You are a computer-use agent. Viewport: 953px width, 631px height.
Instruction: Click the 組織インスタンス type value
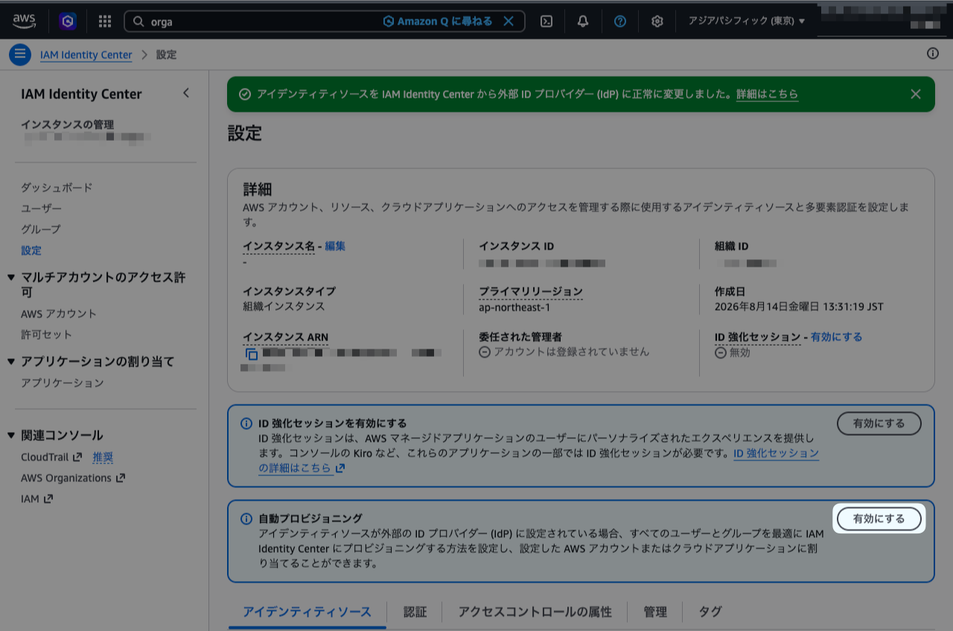pyautogui.click(x=284, y=306)
